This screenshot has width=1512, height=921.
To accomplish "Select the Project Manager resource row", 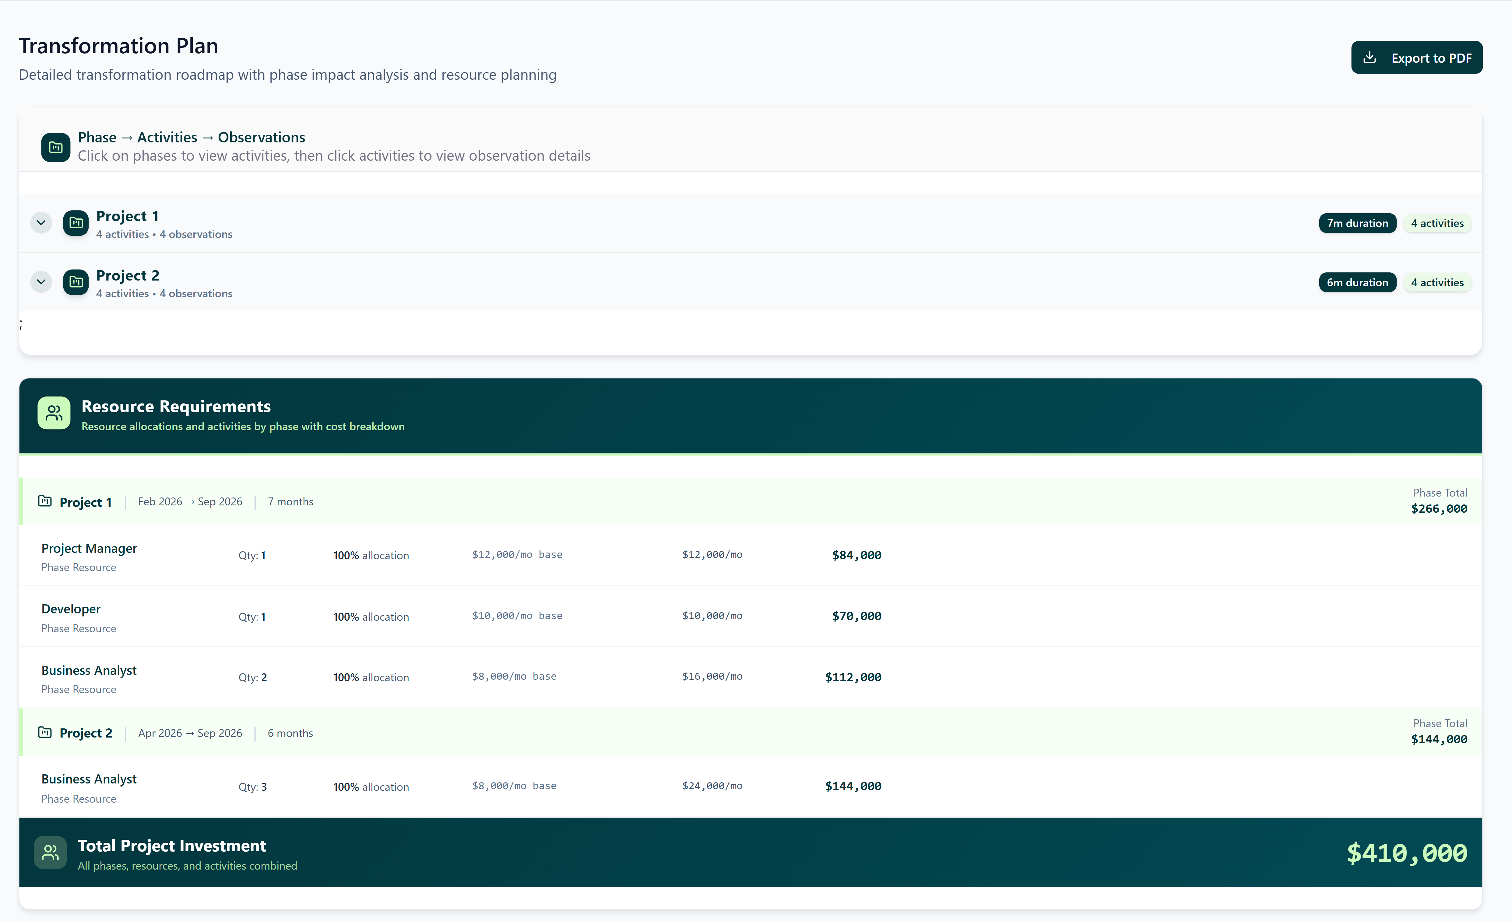I will pyautogui.click(x=89, y=549).
